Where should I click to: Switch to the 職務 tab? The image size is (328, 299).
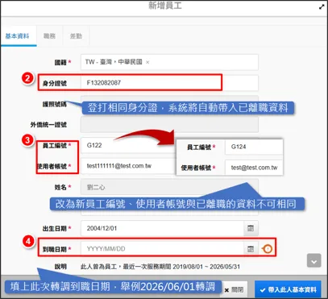click(50, 36)
